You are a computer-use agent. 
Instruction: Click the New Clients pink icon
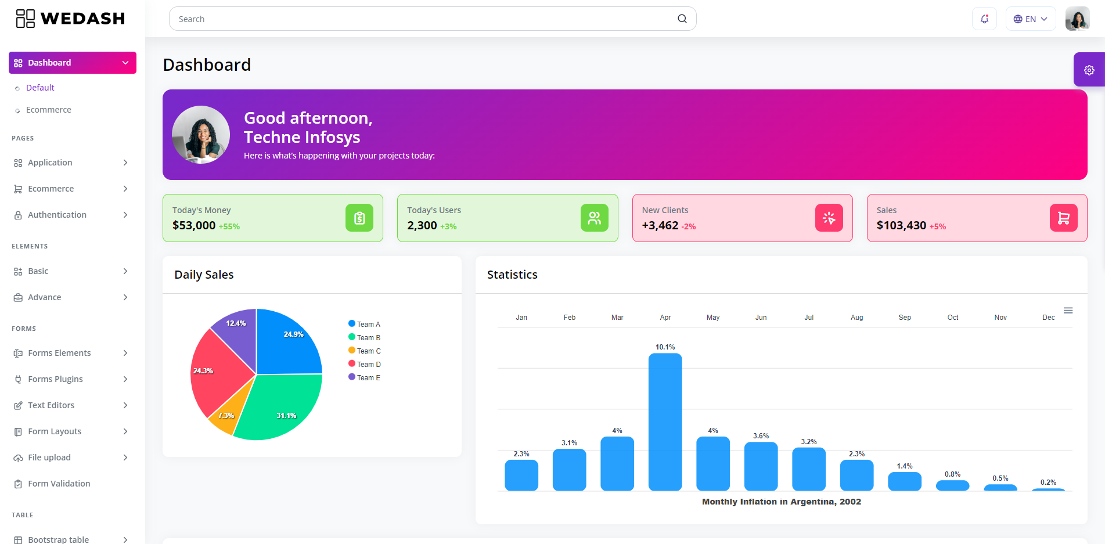[829, 218]
